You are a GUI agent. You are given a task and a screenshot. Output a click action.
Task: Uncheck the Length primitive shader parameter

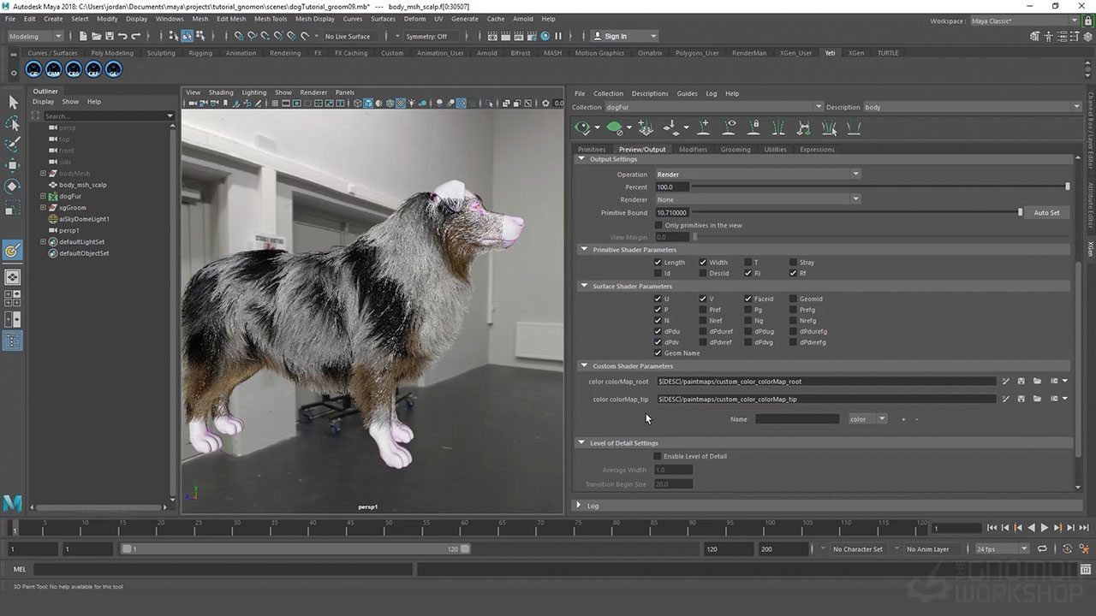658,263
